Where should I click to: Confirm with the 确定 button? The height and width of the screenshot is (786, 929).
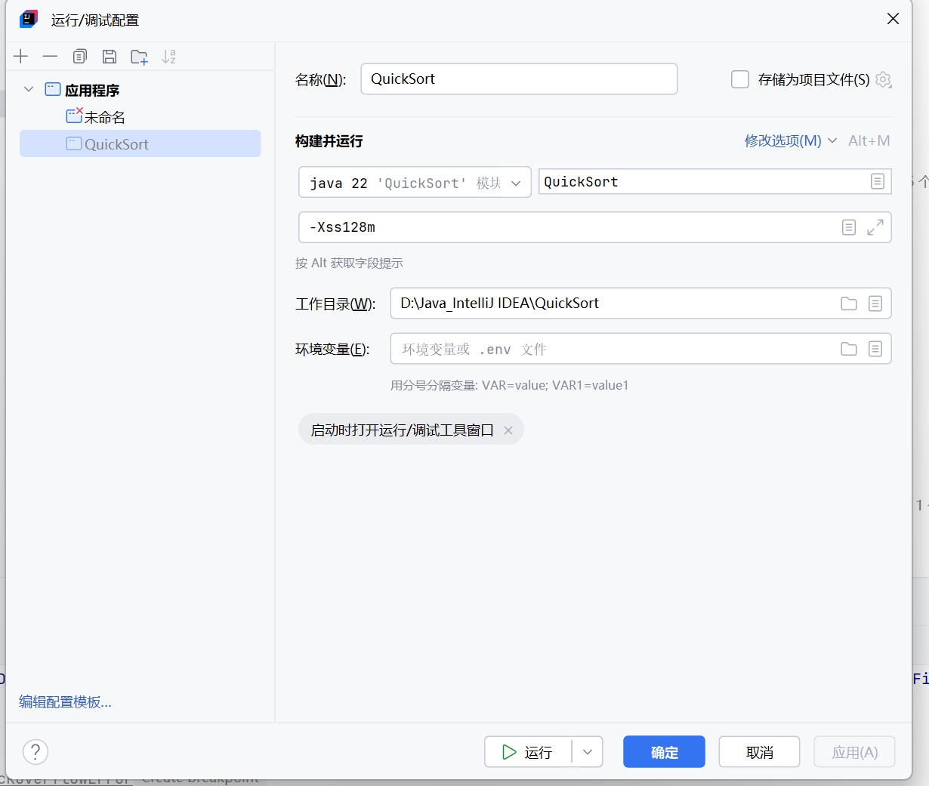click(664, 752)
